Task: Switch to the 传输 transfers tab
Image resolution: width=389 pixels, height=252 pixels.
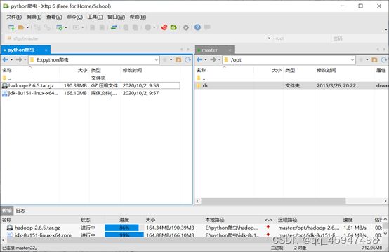Action: [x=7, y=211]
